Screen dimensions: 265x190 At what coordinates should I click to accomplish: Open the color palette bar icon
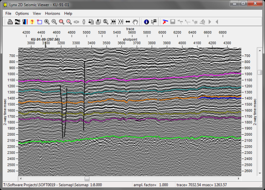[25, 22]
